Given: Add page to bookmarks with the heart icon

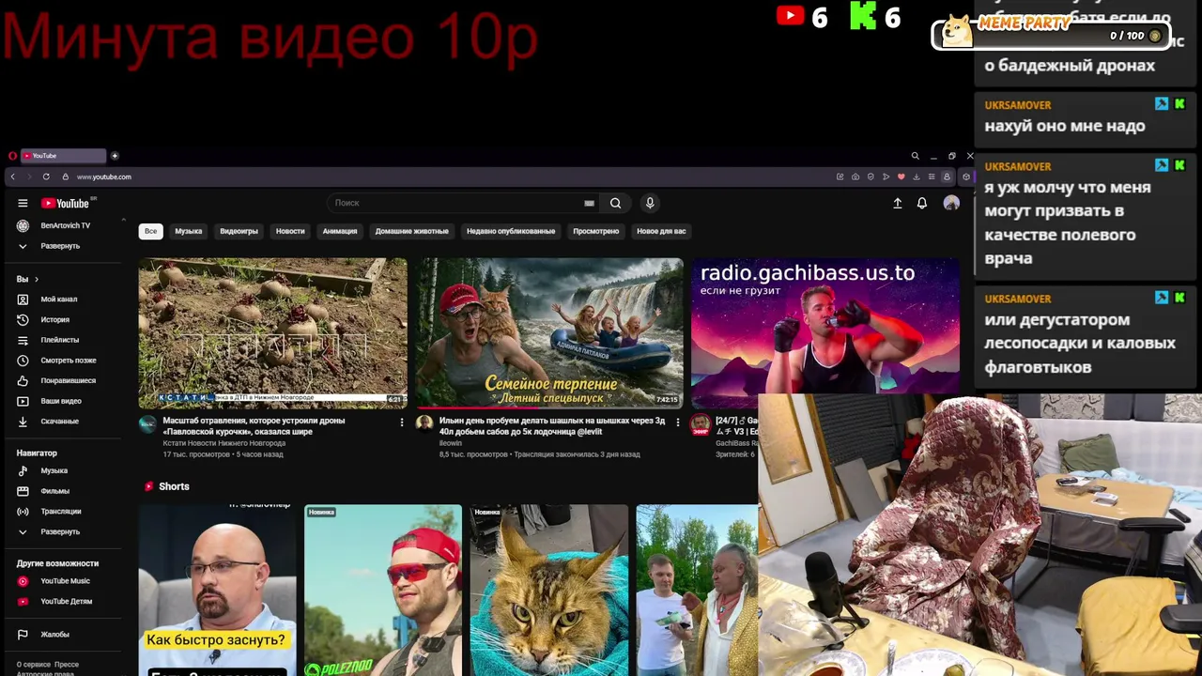Looking at the screenshot, I should point(901,177).
